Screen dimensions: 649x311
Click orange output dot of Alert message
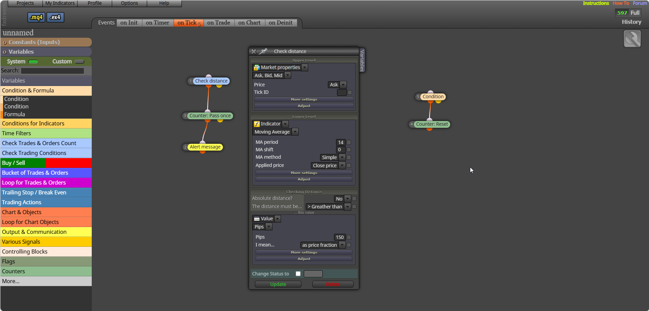click(203, 152)
